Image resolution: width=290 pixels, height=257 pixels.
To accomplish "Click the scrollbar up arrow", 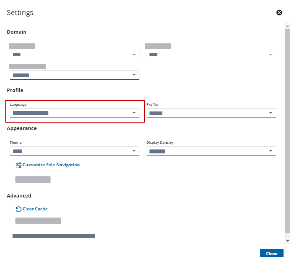I will 287,26.
